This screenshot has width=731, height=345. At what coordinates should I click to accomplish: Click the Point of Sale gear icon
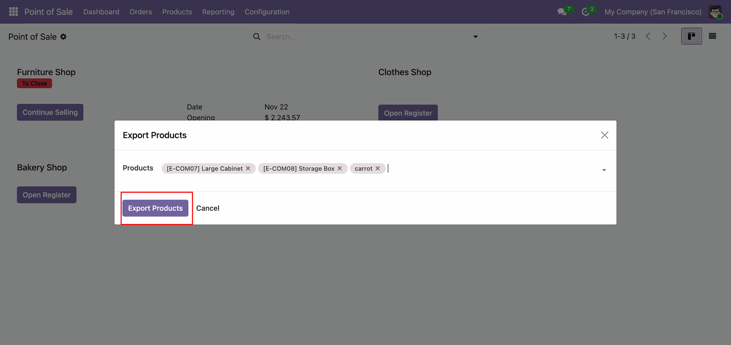64,37
